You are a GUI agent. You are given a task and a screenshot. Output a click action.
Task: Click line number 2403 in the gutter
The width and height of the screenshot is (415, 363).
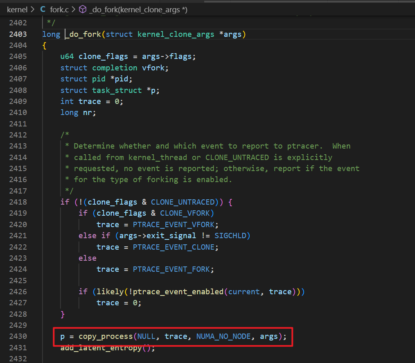click(18, 34)
